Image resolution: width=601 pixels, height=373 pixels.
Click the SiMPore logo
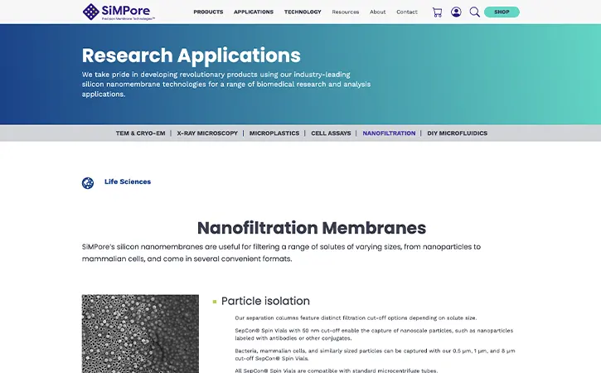[x=119, y=12]
